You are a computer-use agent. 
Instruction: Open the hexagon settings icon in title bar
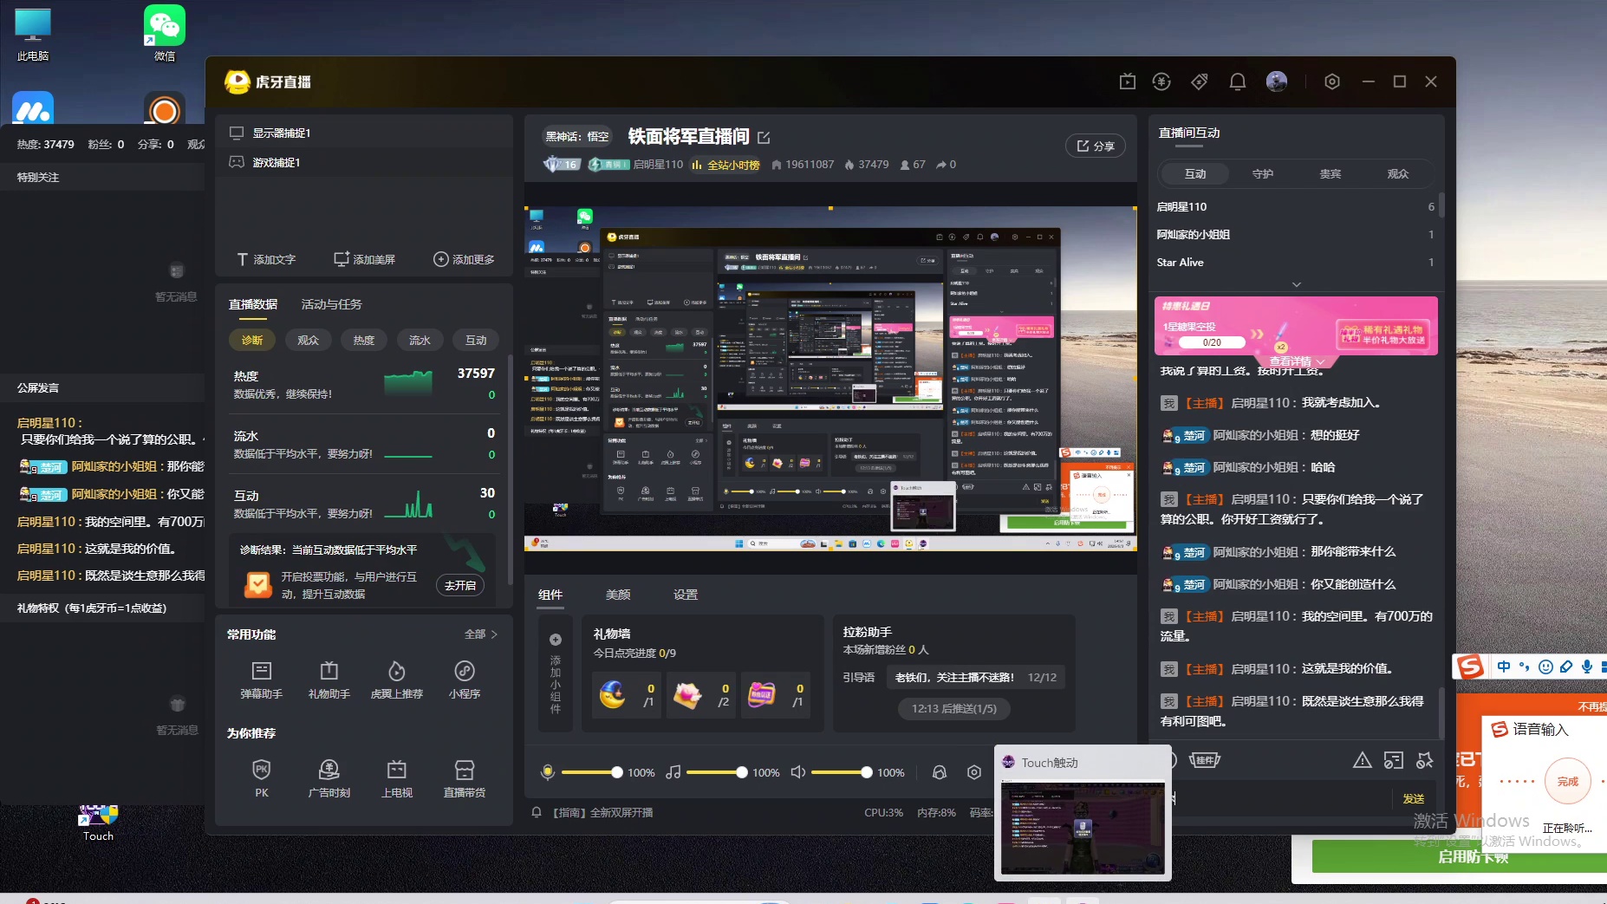coord(1332,81)
